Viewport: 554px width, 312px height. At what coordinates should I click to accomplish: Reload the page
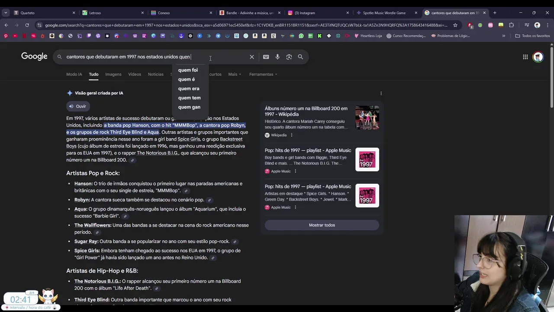27,25
